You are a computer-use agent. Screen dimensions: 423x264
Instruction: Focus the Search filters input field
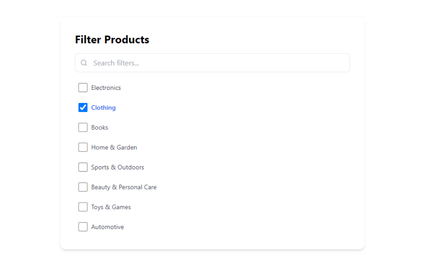(x=212, y=63)
